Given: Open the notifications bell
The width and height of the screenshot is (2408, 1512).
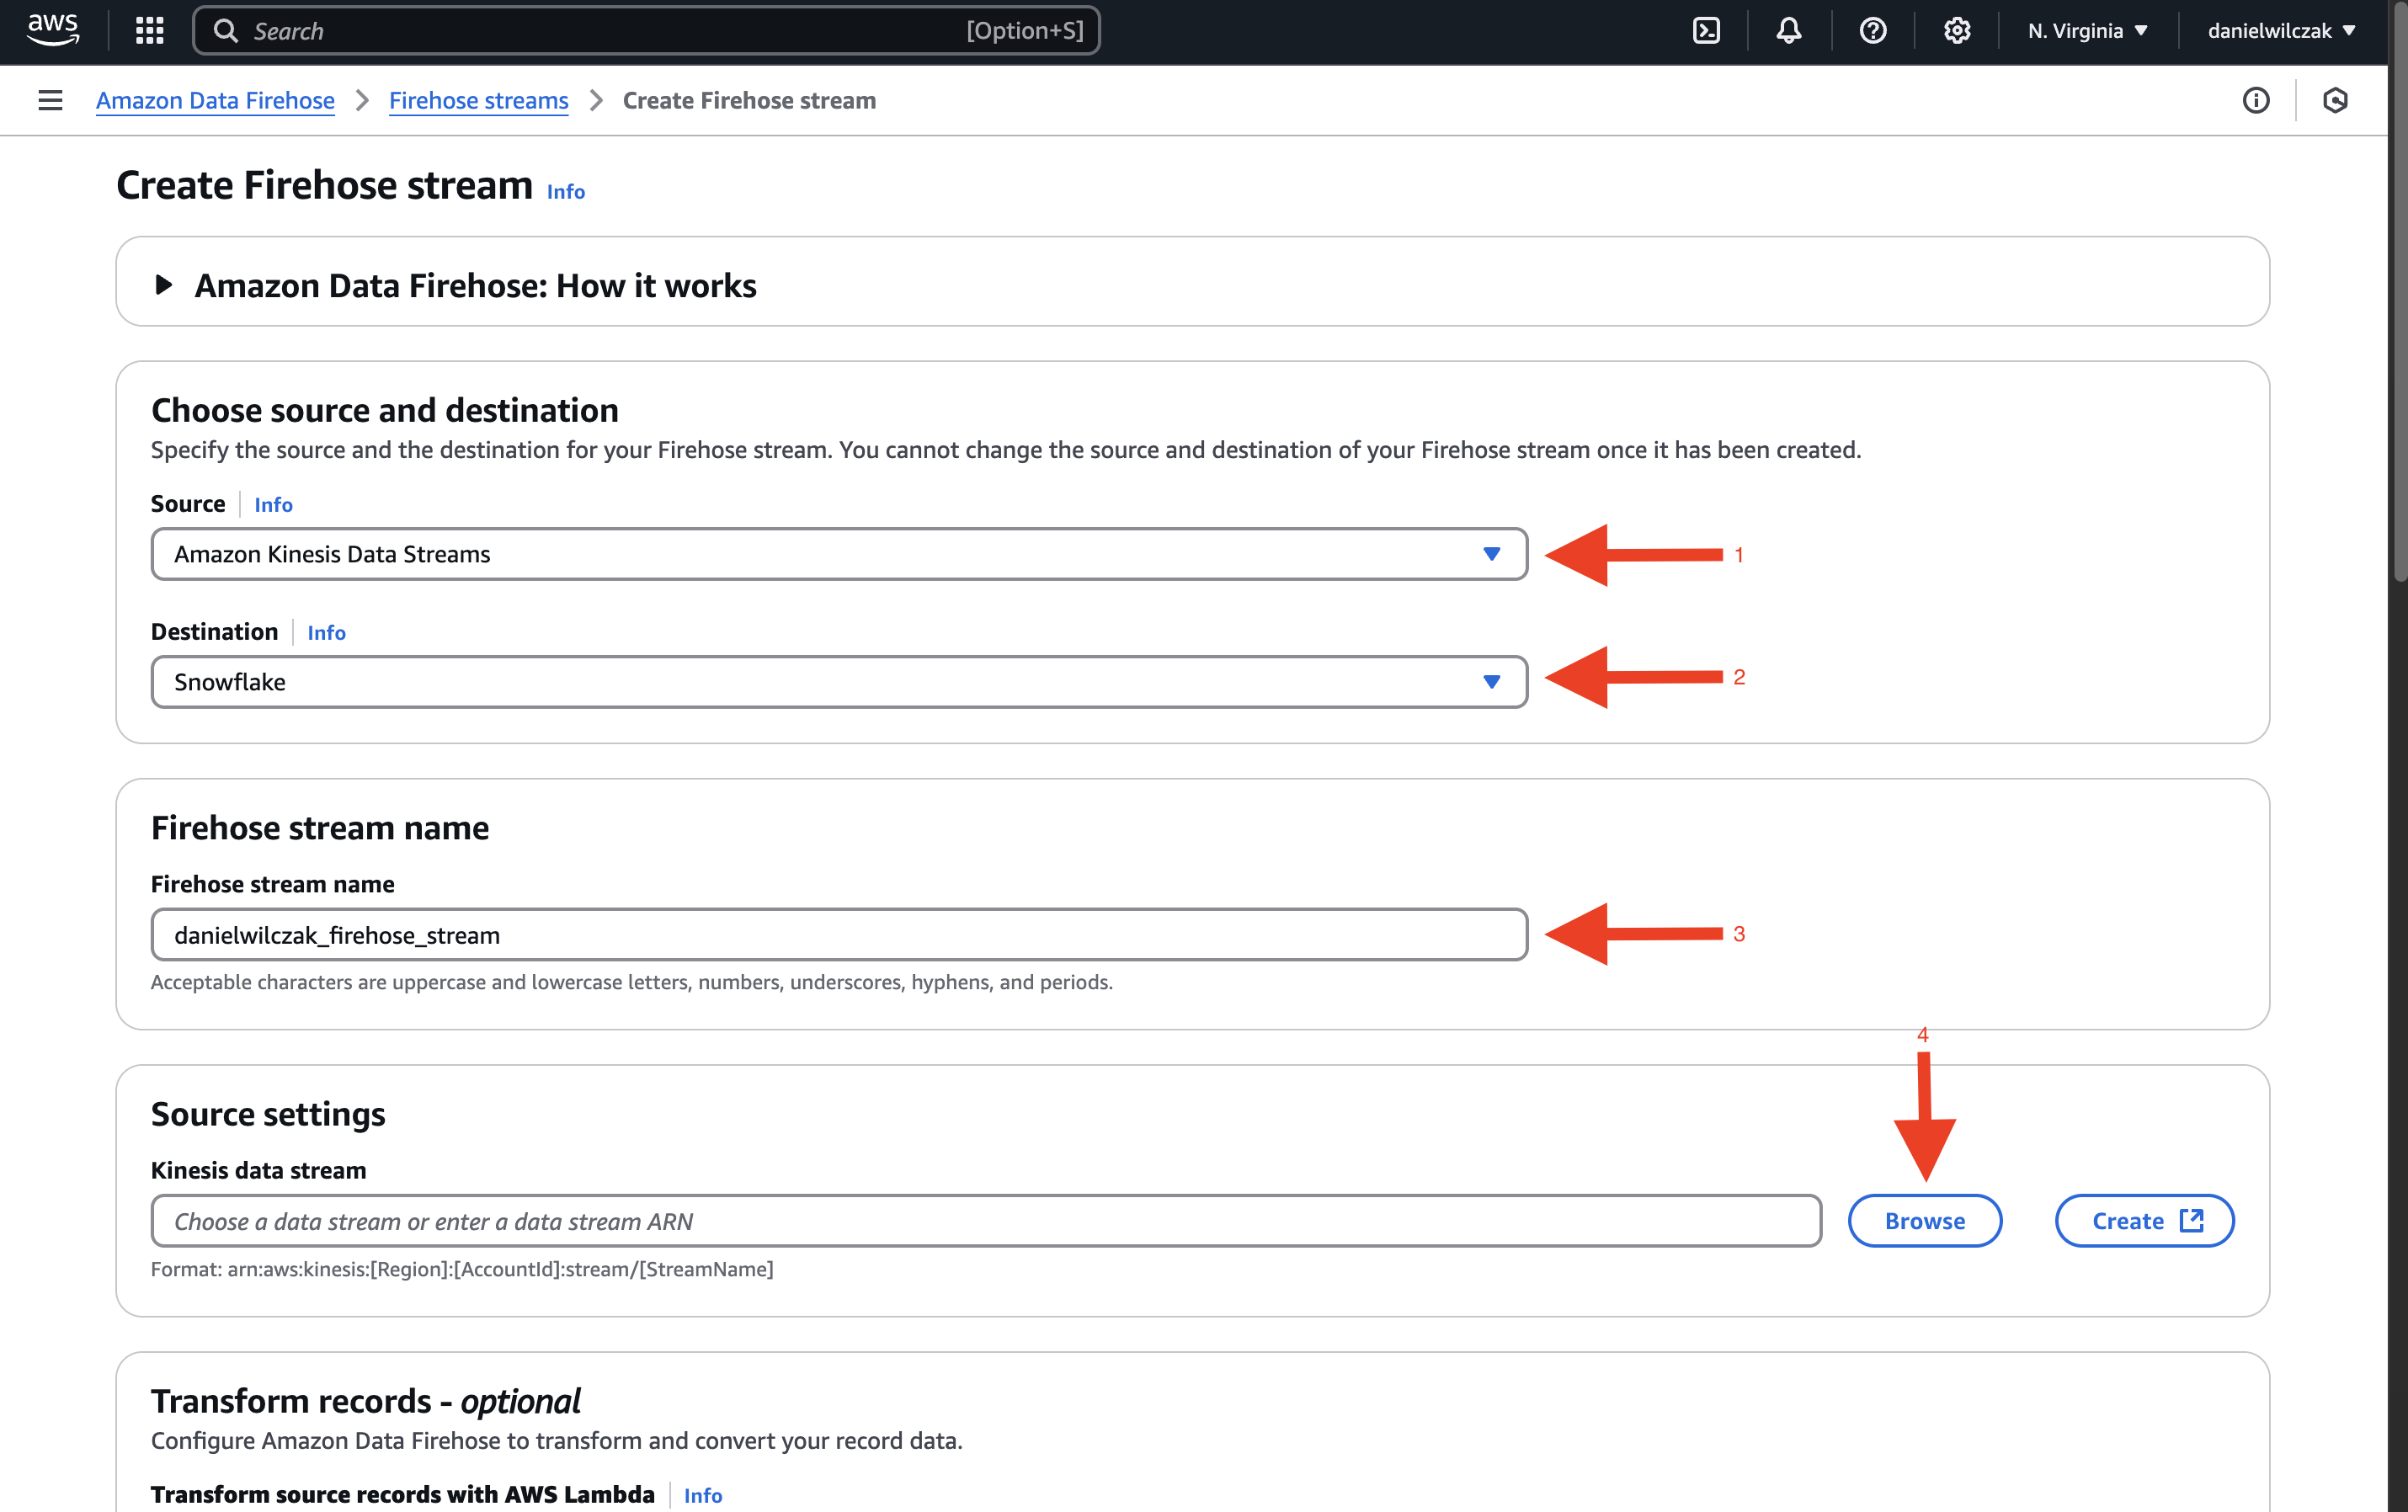Looking at the screenshot, I should pos(1789,31).
